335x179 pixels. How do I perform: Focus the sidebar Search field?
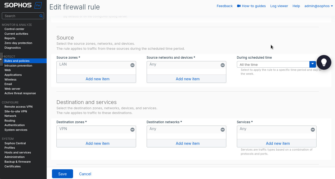click(x=21, y=16)
